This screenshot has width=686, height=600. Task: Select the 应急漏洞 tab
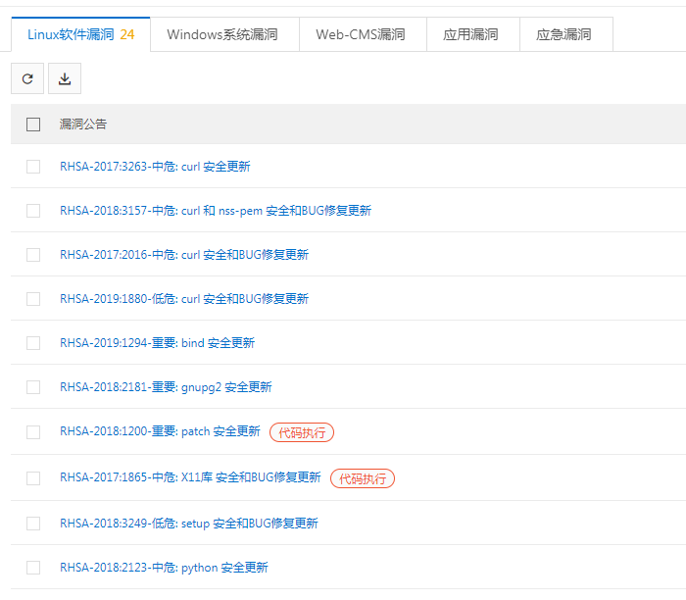coord(563,34)
